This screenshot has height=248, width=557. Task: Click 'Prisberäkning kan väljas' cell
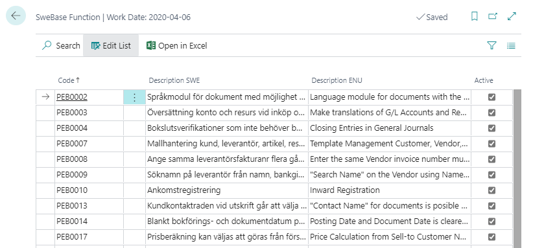[x=227, y=237]
